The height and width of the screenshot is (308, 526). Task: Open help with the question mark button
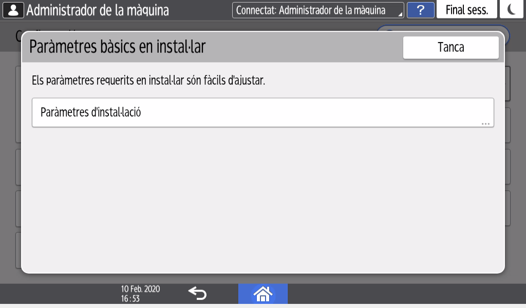pyautogui.click(x=420, y=10)
